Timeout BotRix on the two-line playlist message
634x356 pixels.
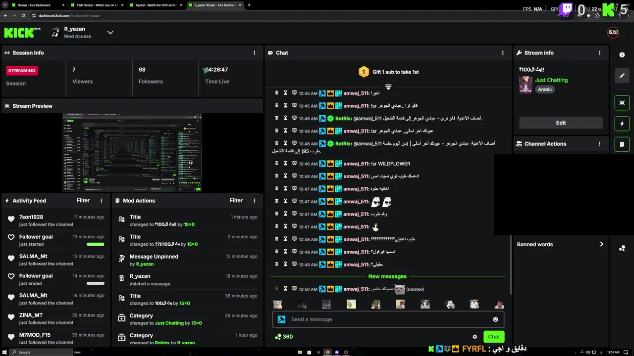[x=285, y=143]
